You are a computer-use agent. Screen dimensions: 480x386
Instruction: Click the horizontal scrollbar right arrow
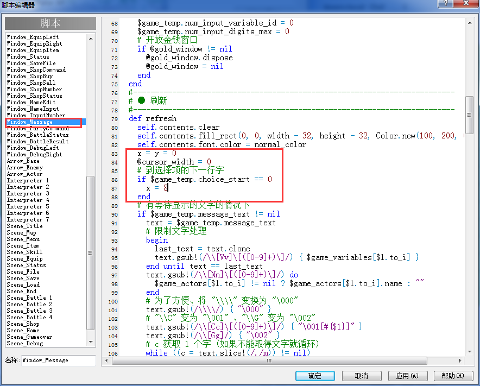(460, 360)
